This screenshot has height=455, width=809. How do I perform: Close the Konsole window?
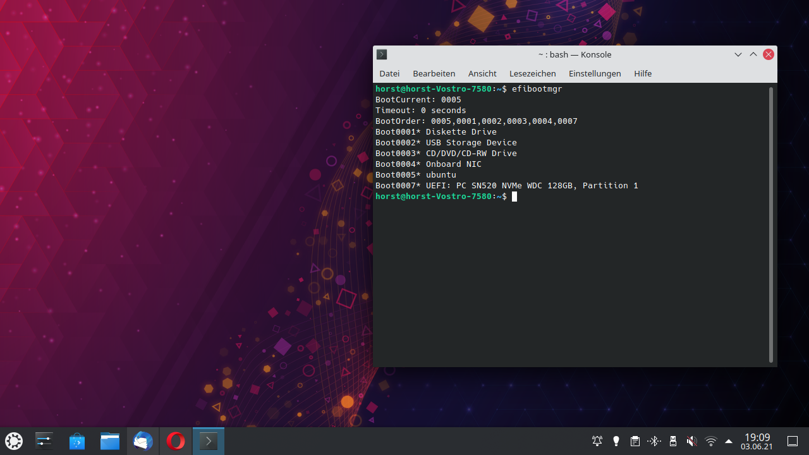[769, 54]
